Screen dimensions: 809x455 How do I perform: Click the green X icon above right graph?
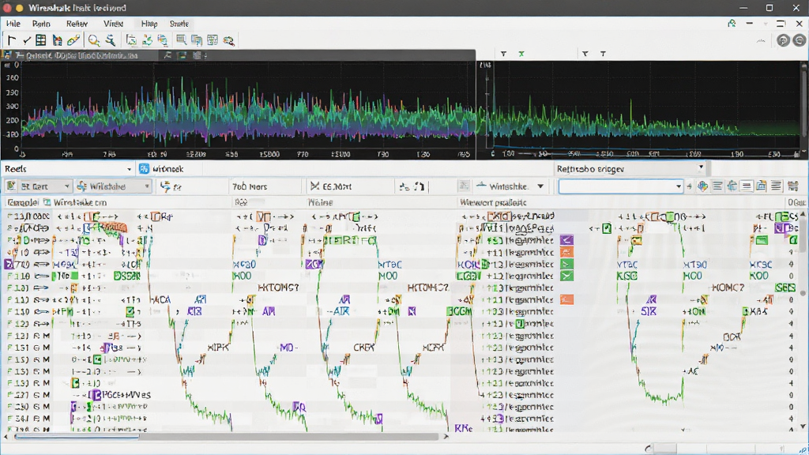pos(521,54)
